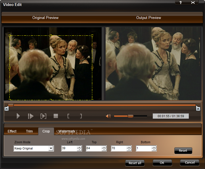Click the orange timeline progress bar
Viewport: 205px width, 169px height.
click(x=104, y=105)
